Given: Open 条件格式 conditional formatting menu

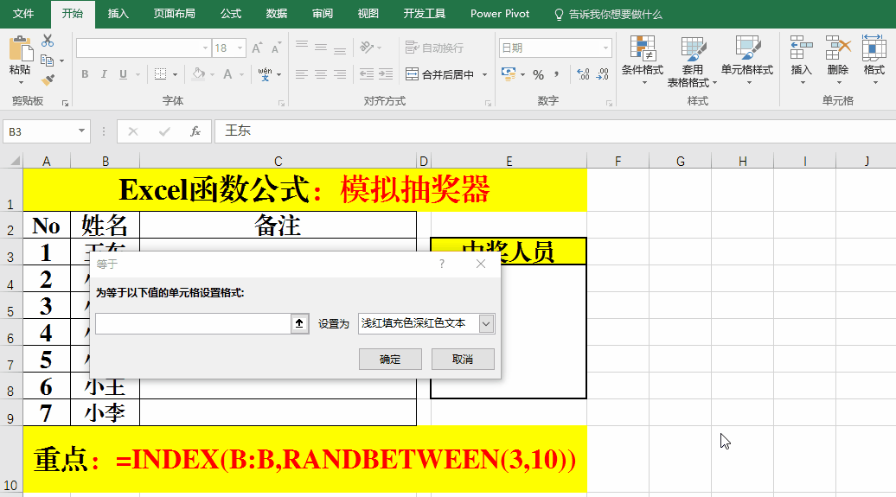Looking at the screenshot, I should [643, 60].
